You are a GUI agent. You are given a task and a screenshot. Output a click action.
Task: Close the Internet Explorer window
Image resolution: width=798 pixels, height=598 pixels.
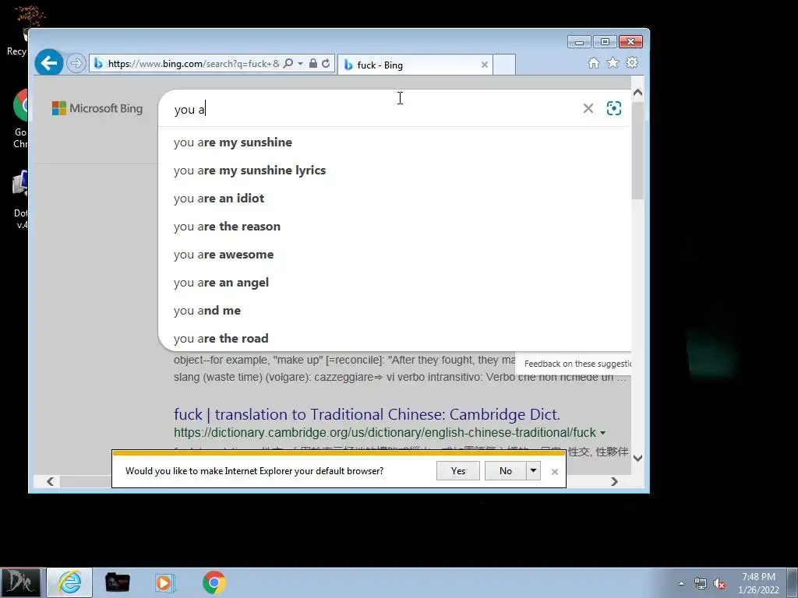[x=630, y=42]
